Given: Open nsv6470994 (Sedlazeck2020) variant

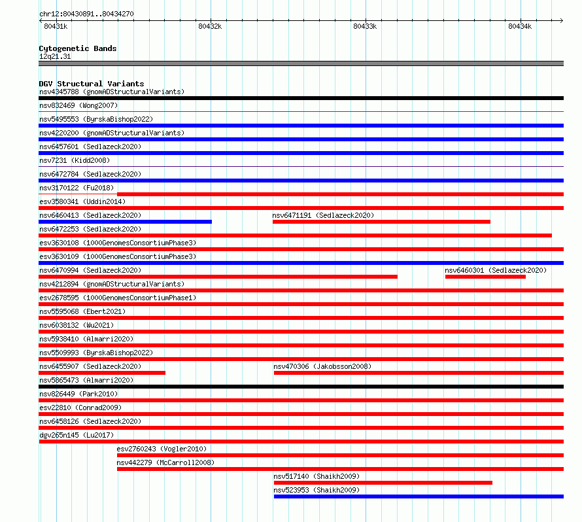Looking at the screenshot, I should pos(90,270).
